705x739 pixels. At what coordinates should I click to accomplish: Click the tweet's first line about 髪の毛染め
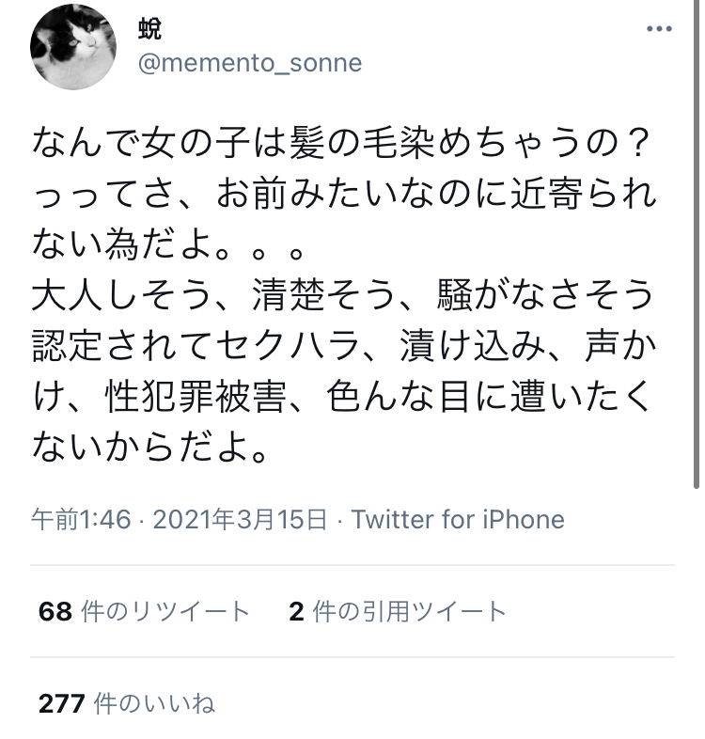pos(341,143)
